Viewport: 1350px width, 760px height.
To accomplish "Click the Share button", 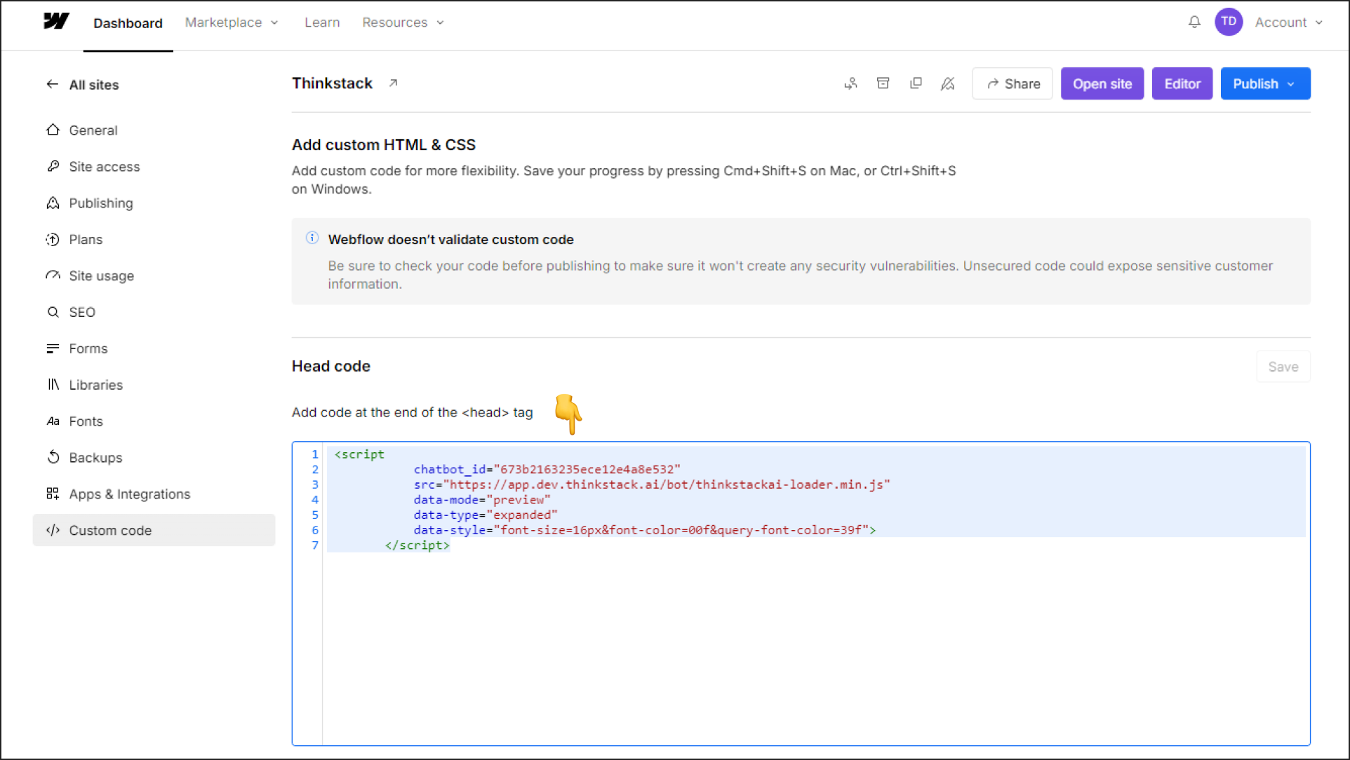I will pos(1012,83).
